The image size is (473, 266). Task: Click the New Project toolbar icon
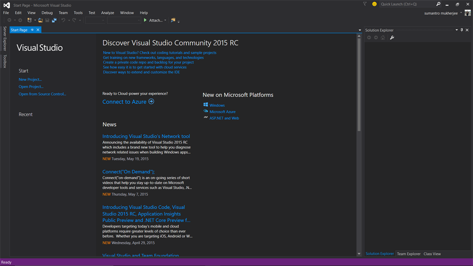pos(30,20)
